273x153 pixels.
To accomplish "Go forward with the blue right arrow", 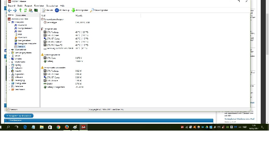I will [15, 10].
